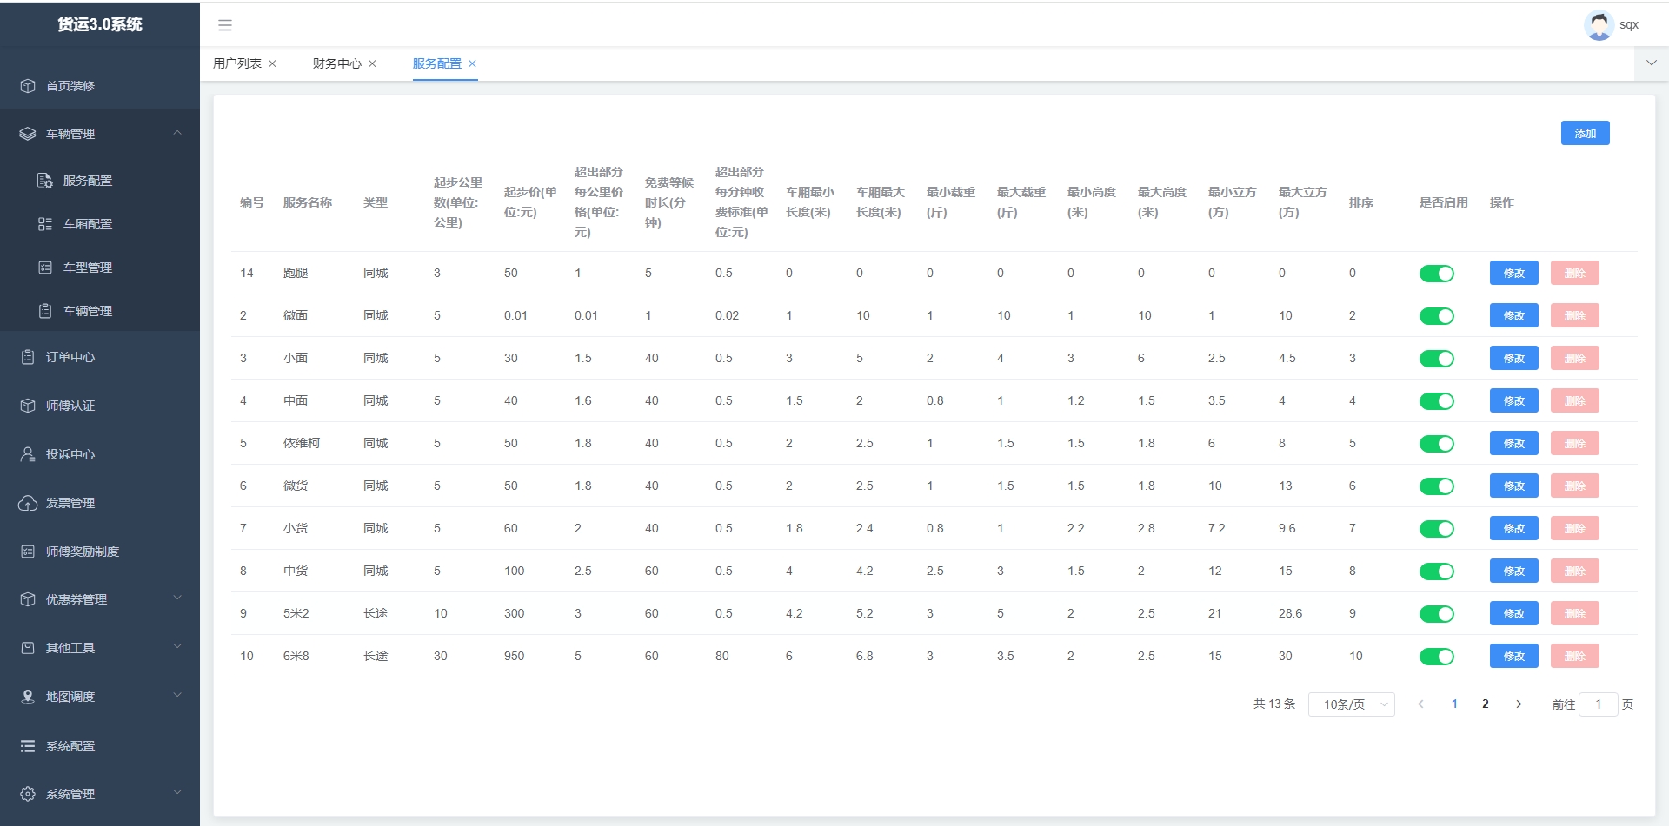This screenshot has height=826, width=1669.
Task: Select the 服务配置 tab
Action: click(437, 63)
